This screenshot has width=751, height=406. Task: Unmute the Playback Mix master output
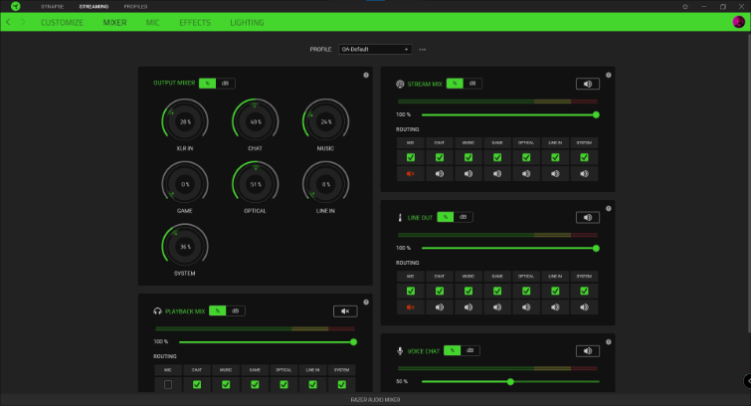click(x=345, y=311)
